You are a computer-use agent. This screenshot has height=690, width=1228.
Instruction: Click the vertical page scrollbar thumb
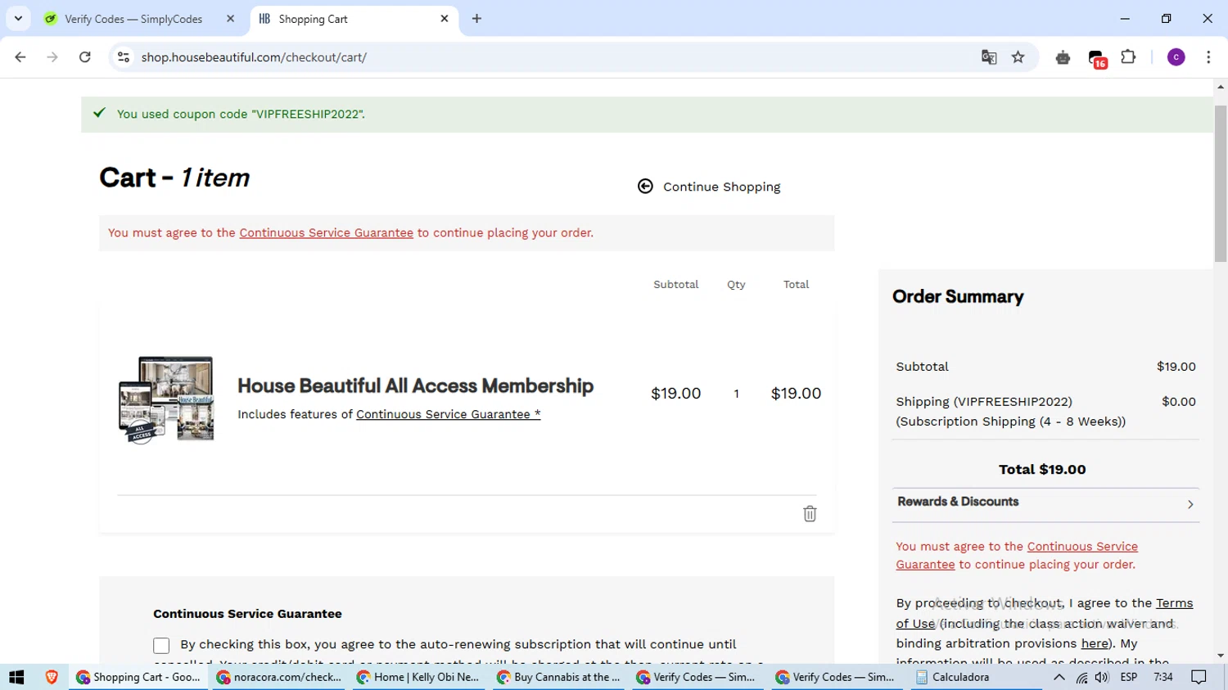click(1221, 183)
